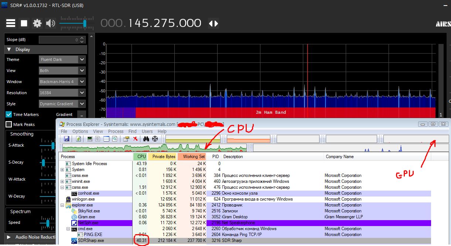Viewport: 451px width, 246px height.
Task: Expand the wininit.exe tree node
Action: (62, 181)
